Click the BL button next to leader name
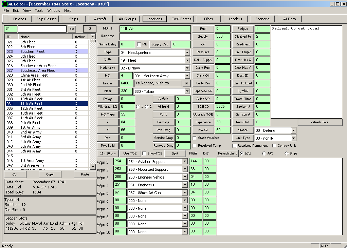The width and height of the screenshot is (347, 248). [187, 83]
